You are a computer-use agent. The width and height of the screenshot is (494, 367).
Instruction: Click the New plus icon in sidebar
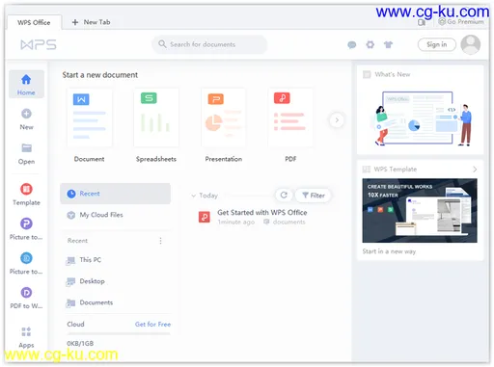tap(26, 114)
